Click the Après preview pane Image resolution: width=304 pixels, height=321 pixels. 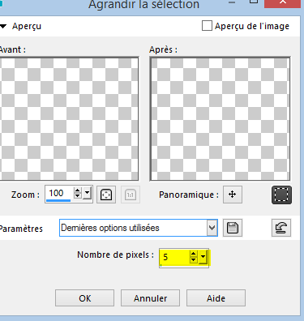220,119
